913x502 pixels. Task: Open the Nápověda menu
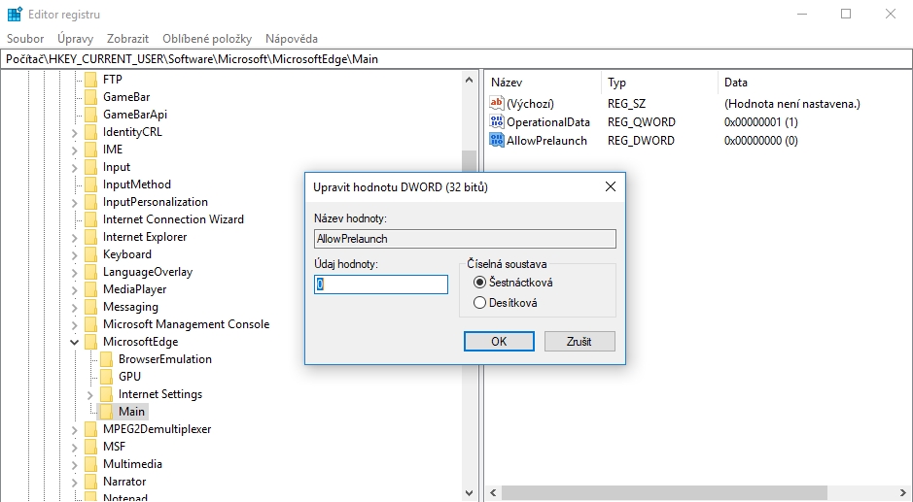pos(291,39)
